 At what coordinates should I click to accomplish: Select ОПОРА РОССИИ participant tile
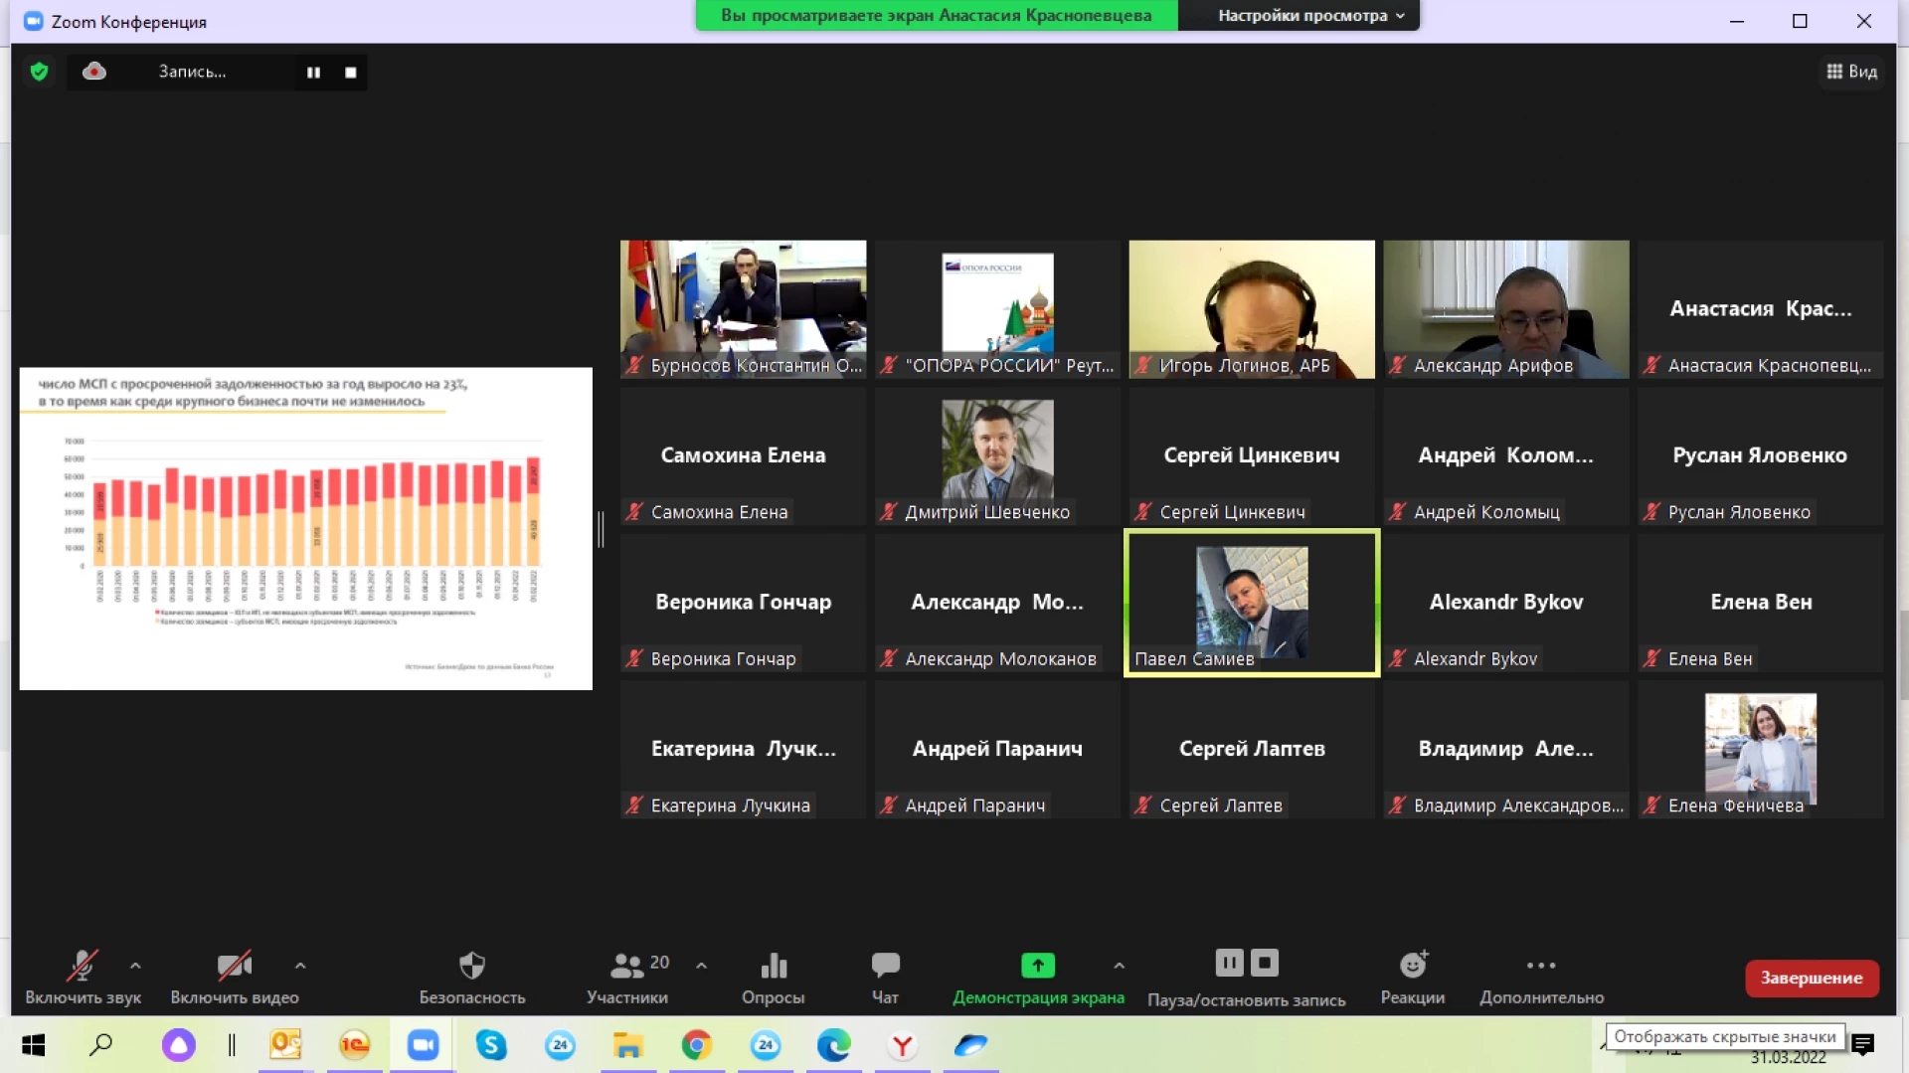(997, 309)
